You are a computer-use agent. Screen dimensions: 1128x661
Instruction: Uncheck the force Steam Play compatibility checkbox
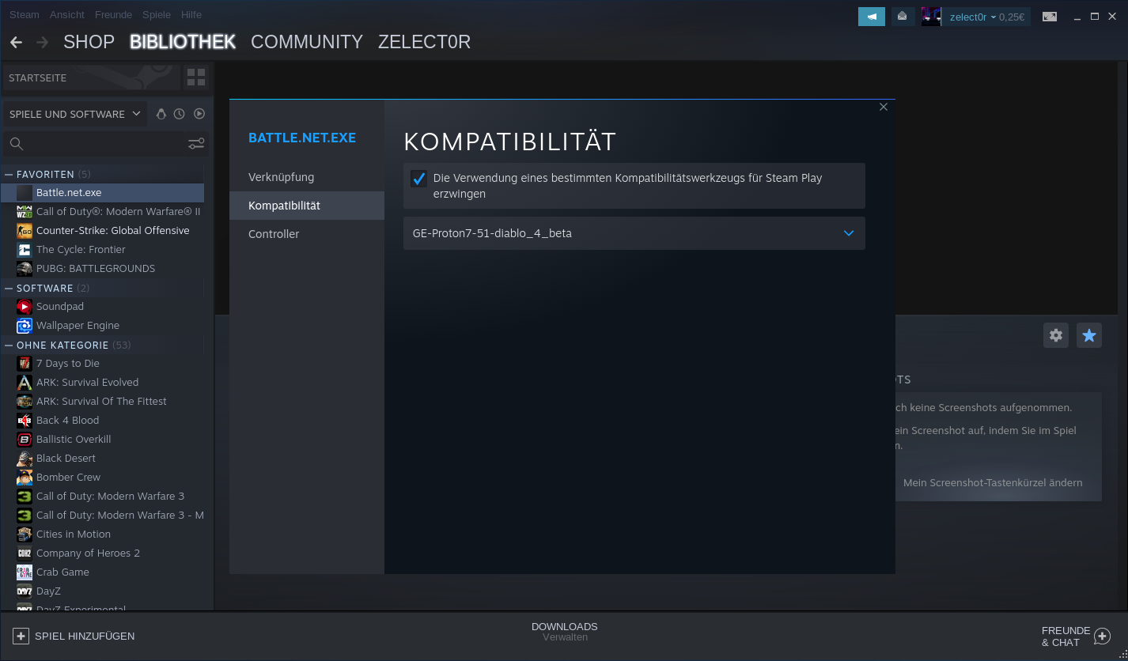419,179
